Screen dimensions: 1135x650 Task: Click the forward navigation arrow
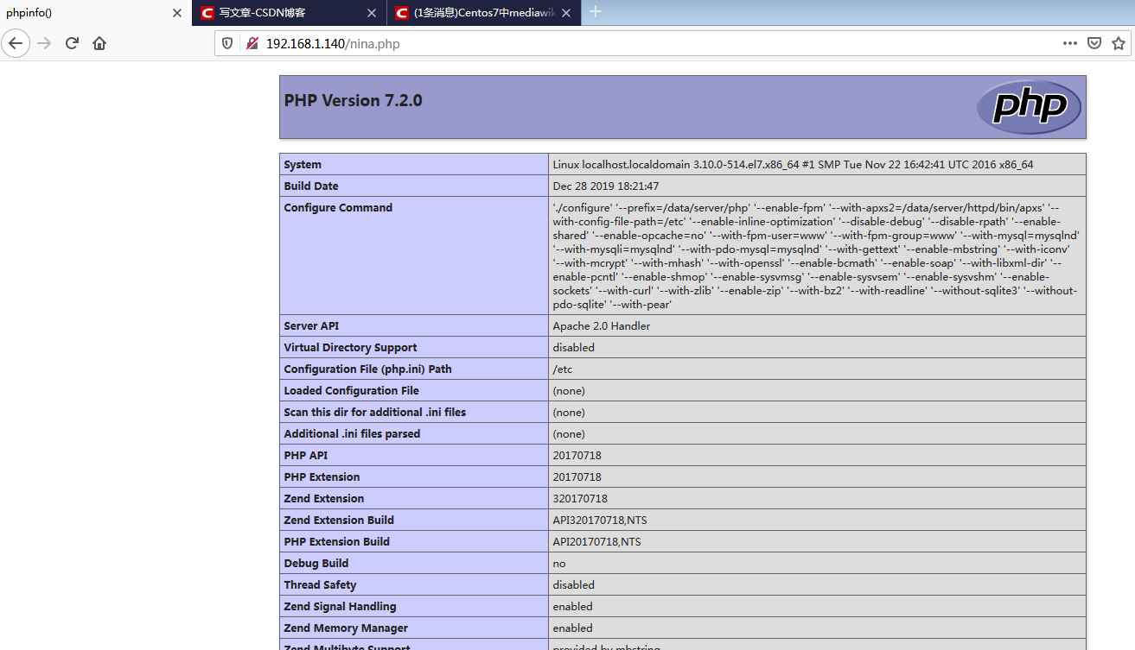(44, 43)
